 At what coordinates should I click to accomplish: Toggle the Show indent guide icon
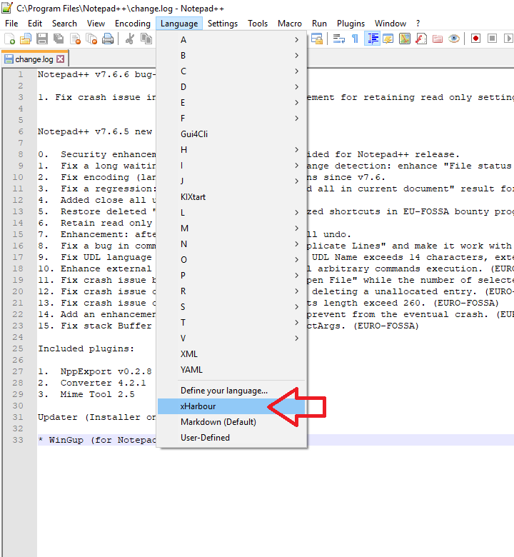pos(372,39)
